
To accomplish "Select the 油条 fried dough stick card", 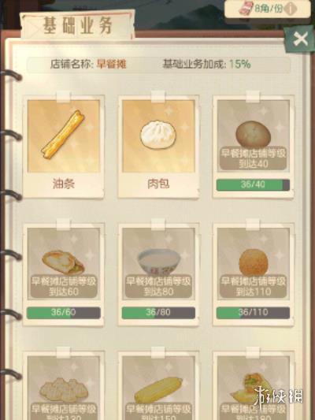I will [64, 146].
